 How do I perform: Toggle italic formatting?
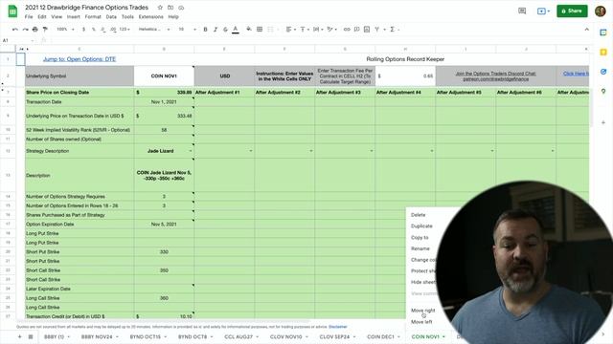coord(216,30)
